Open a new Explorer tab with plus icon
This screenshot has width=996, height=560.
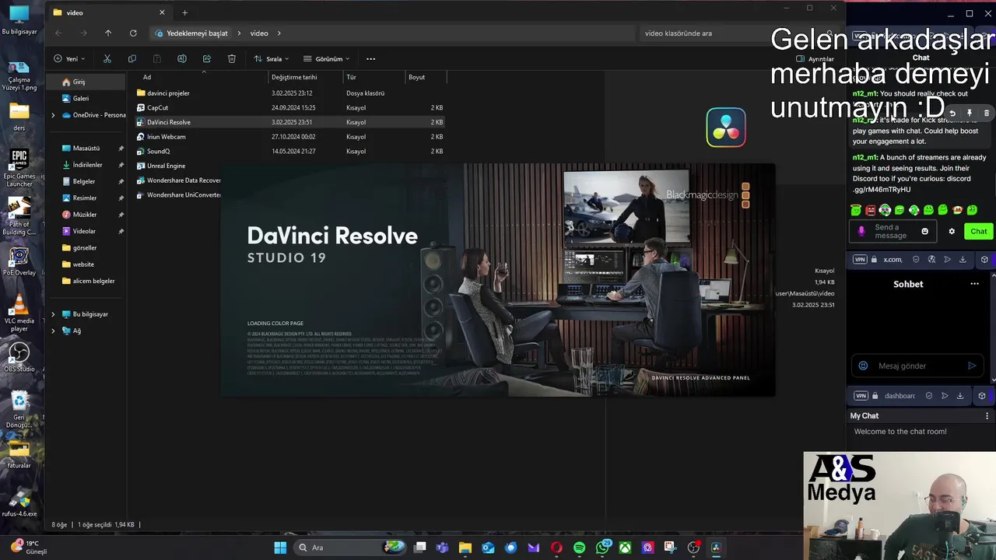coord(184,12)
